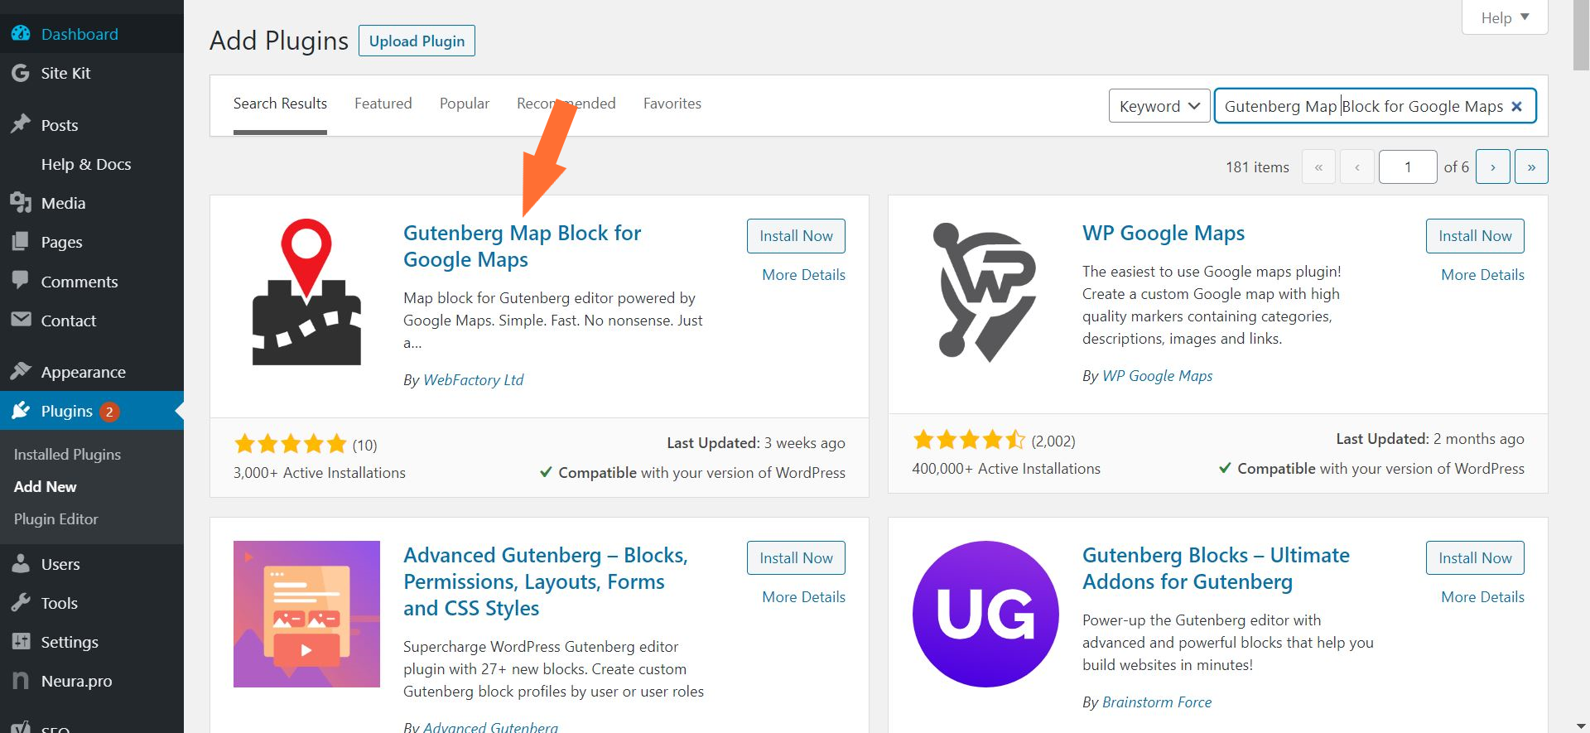Click the Users person icon
The image size is (1590, 733).
pos(21,564)
